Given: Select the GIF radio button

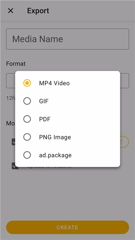Looking at the screenshot, I should (27, 101).
